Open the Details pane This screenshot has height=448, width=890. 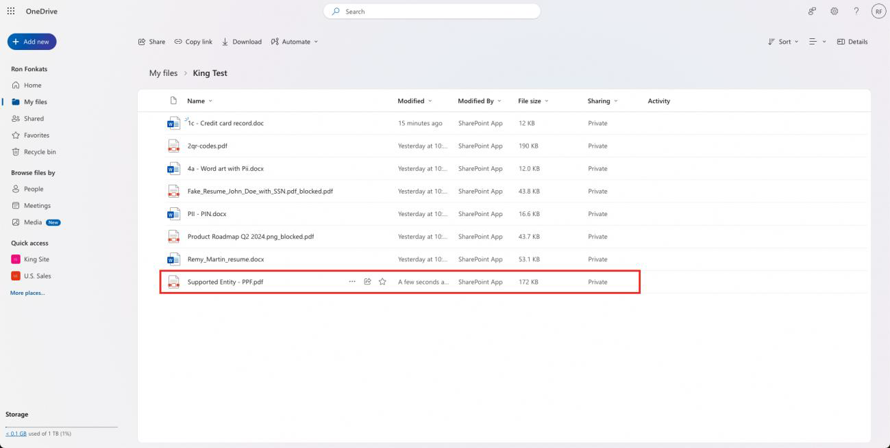(x=852, y=42)
